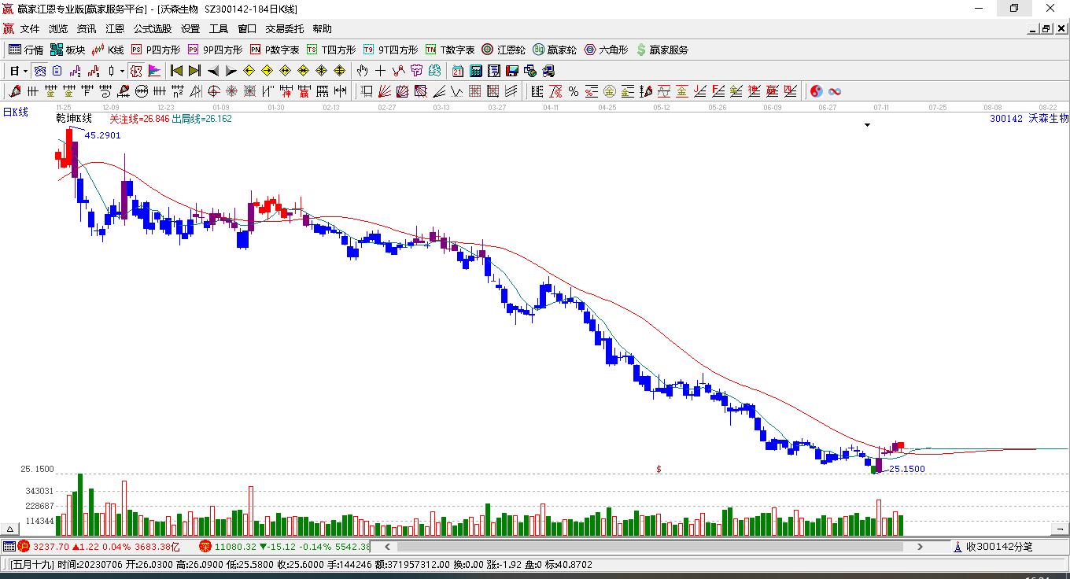Click the black left arrow icon

pyautogui.click(x=213, y=71)
